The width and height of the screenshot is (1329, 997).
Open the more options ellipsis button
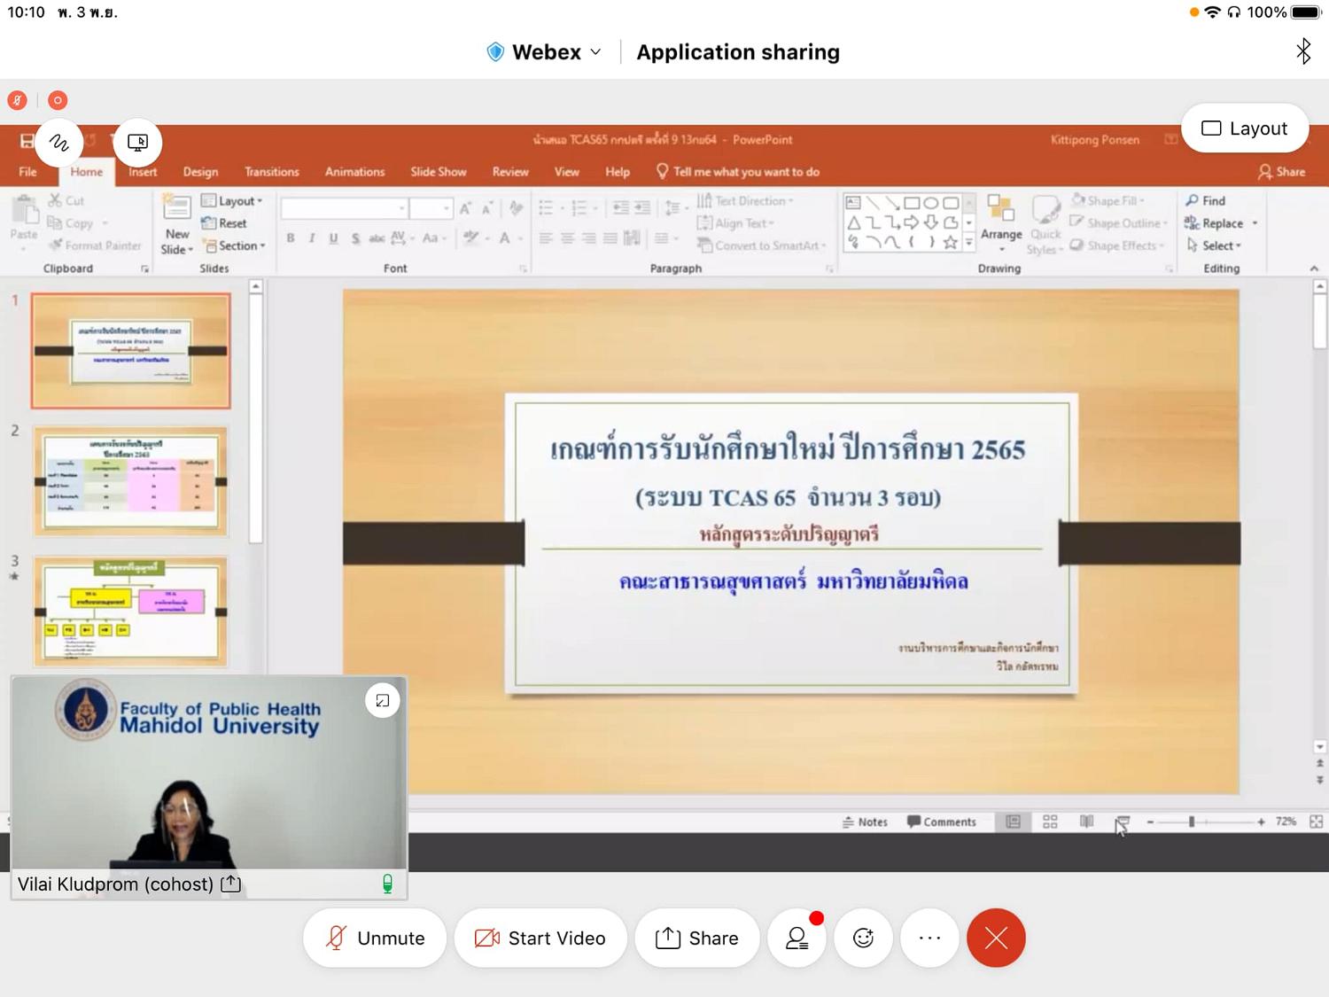929,938
